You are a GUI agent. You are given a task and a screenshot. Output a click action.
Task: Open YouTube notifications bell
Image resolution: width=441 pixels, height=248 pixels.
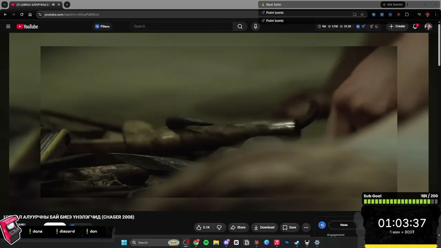click(415, 27)
